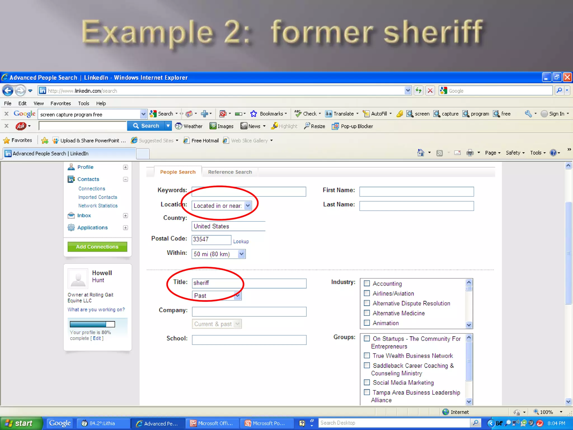This screenshot has height=430, width=573.
Task: Check the Tampa Area Business Leadership Alliance checkbox
Action: tap(367, 392)
